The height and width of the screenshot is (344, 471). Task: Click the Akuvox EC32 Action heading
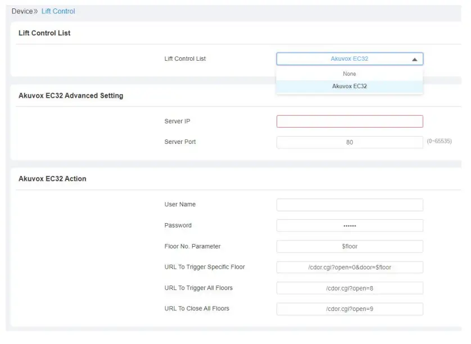click(52, 179)
